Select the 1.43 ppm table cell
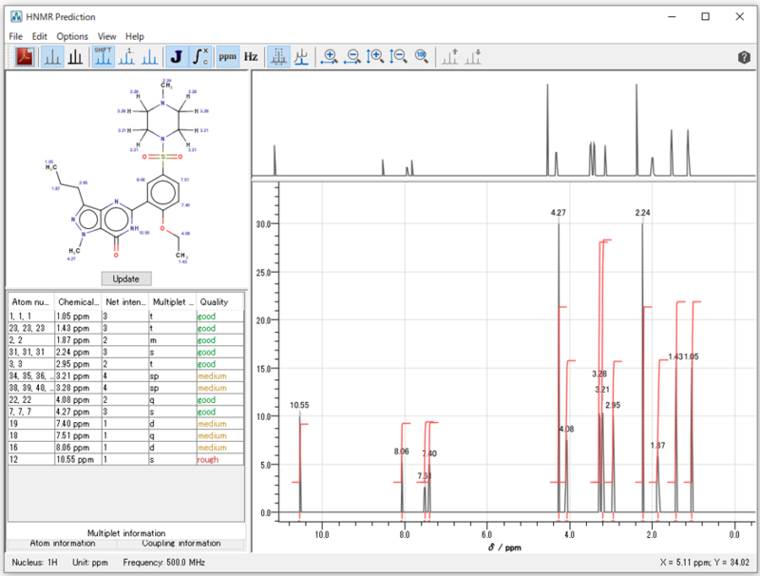Image resolution: width=760 pixels, height=576 pixels. pyautogui.click(x=78, y=328)
